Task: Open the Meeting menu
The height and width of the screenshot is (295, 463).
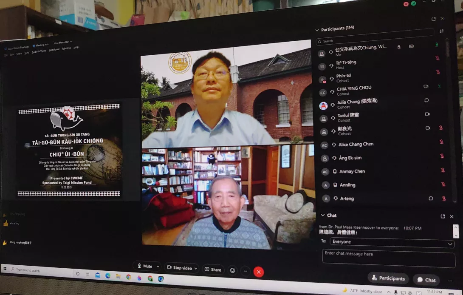Action: [66, 48]
